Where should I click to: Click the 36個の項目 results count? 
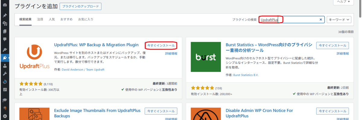[x=346, y=31]
